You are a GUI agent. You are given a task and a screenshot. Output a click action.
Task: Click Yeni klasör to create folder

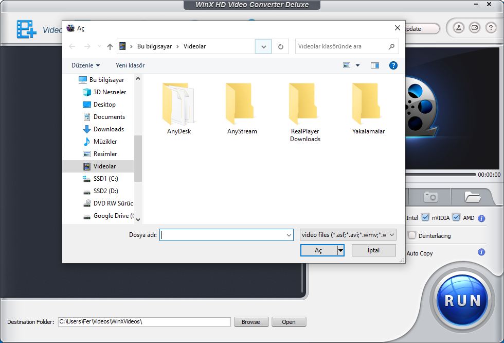click(x=130, y=65)
